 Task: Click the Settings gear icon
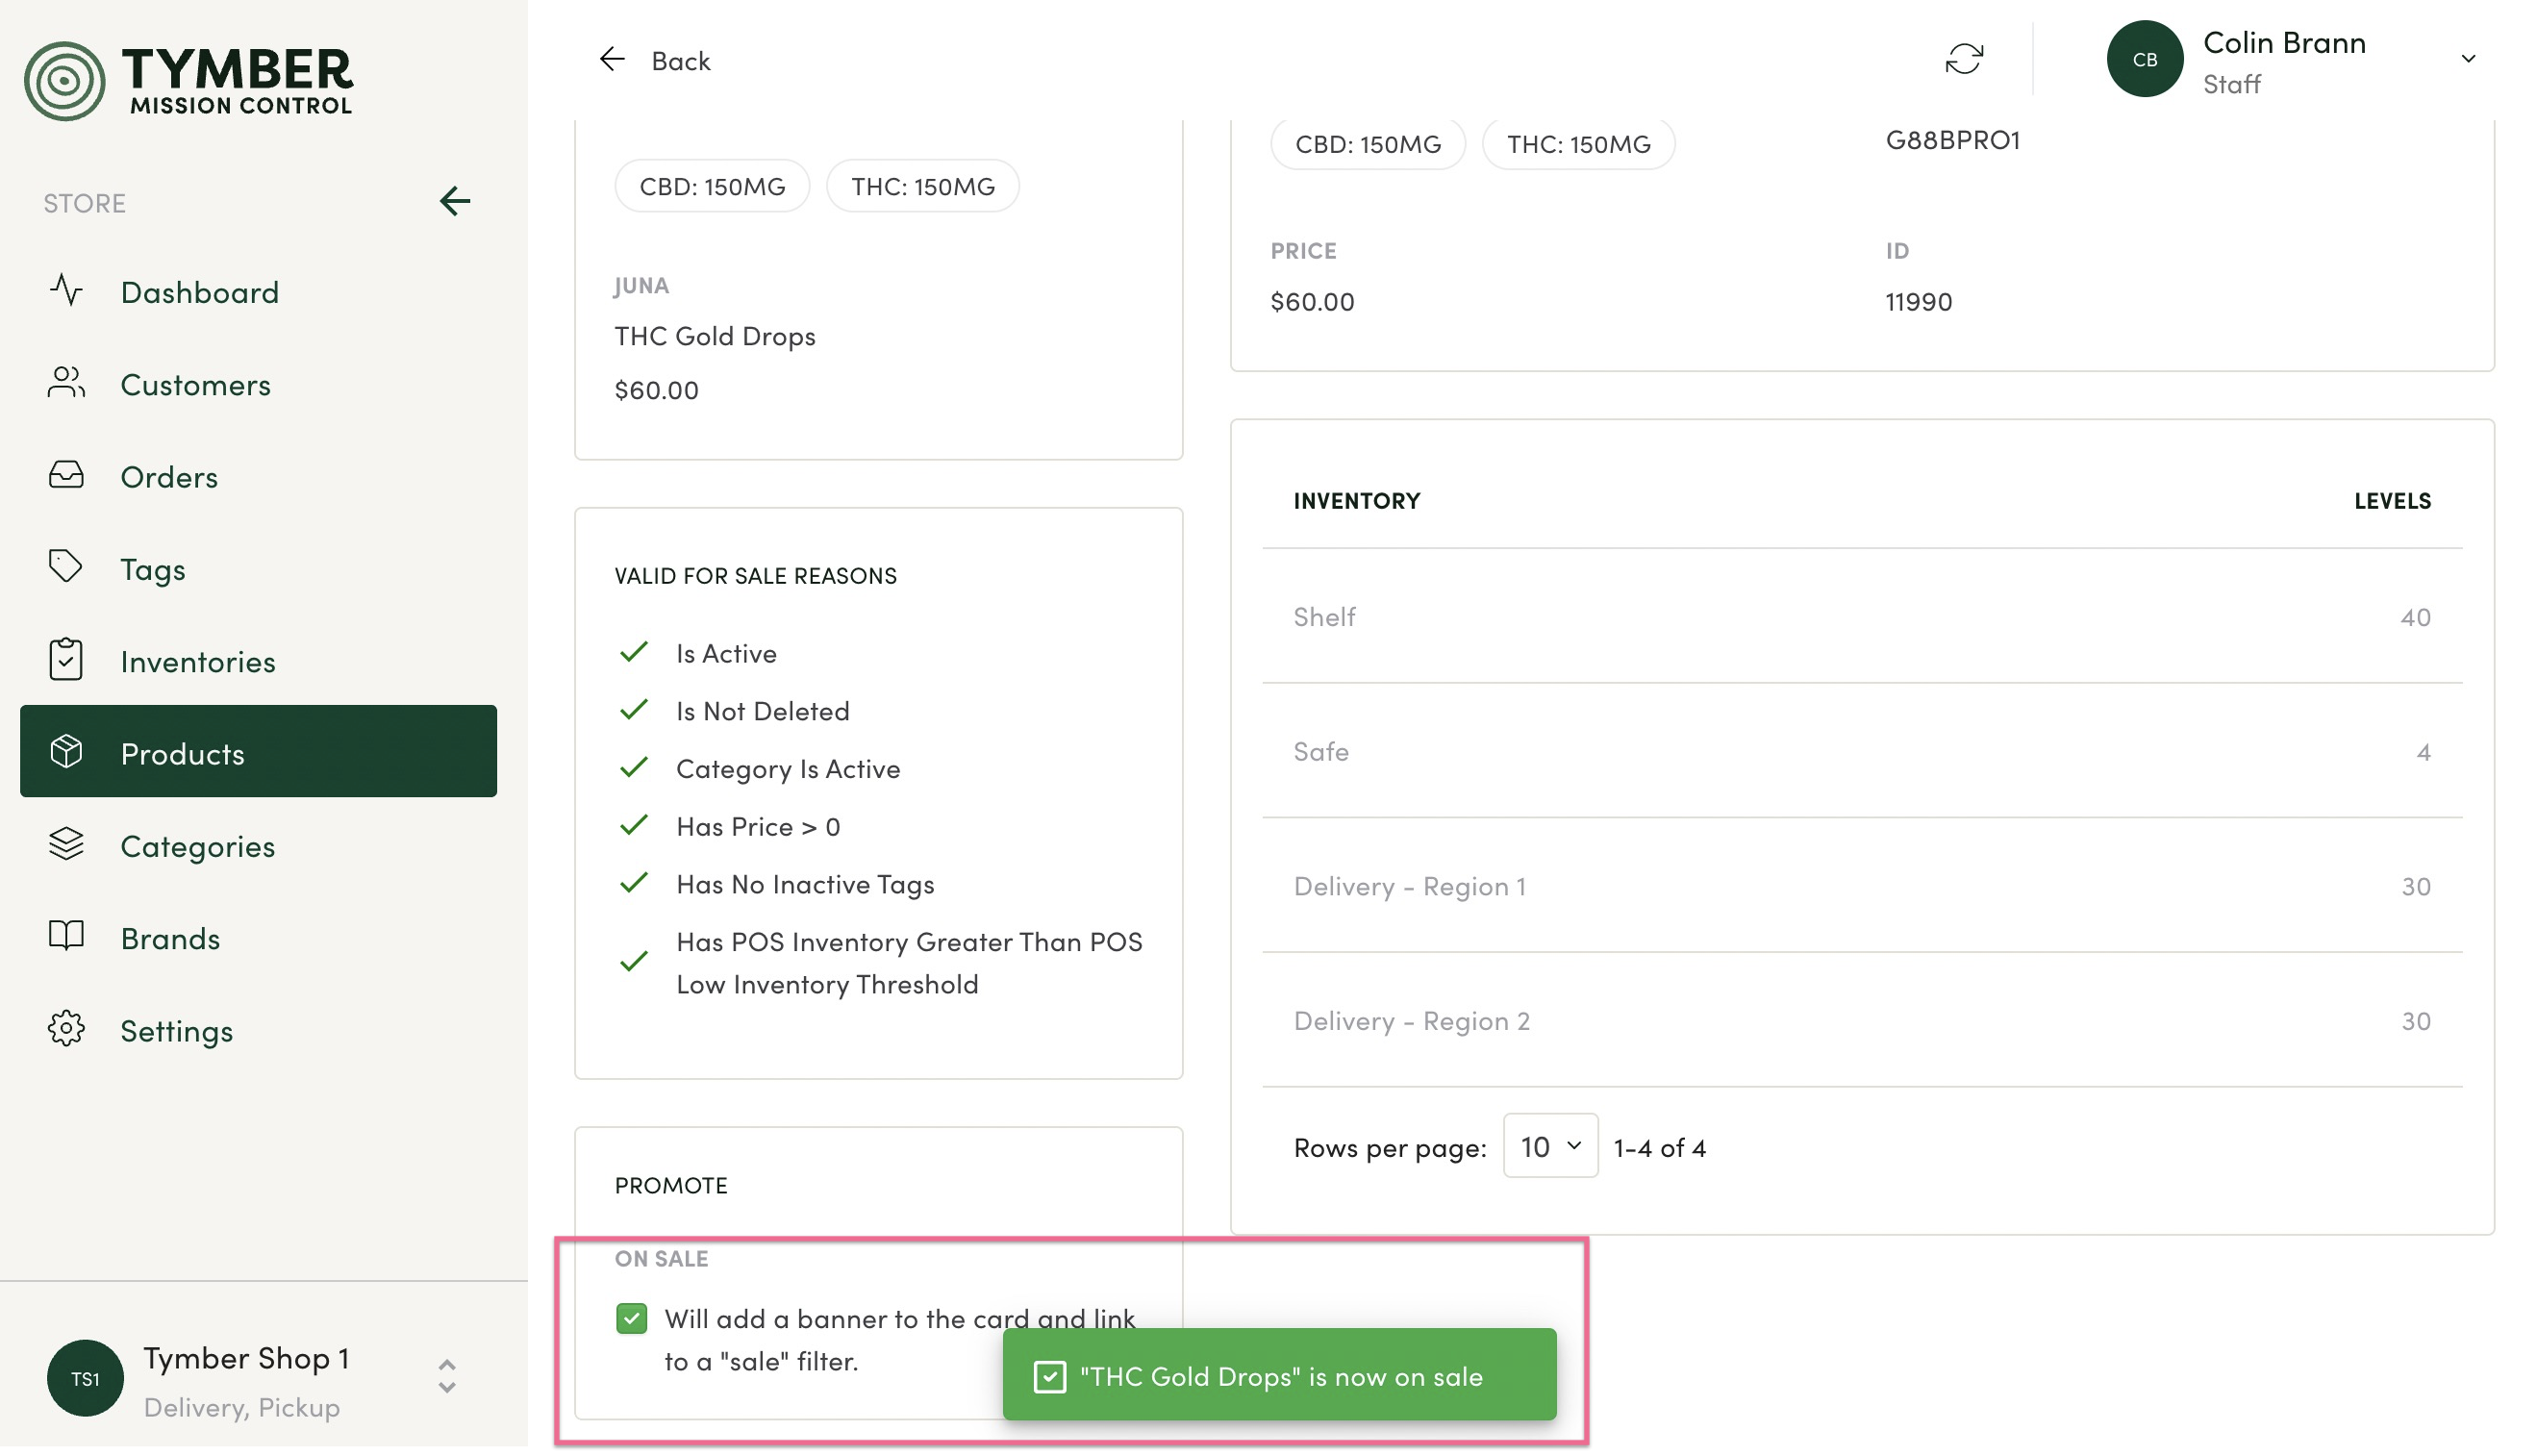[66, 1029]
